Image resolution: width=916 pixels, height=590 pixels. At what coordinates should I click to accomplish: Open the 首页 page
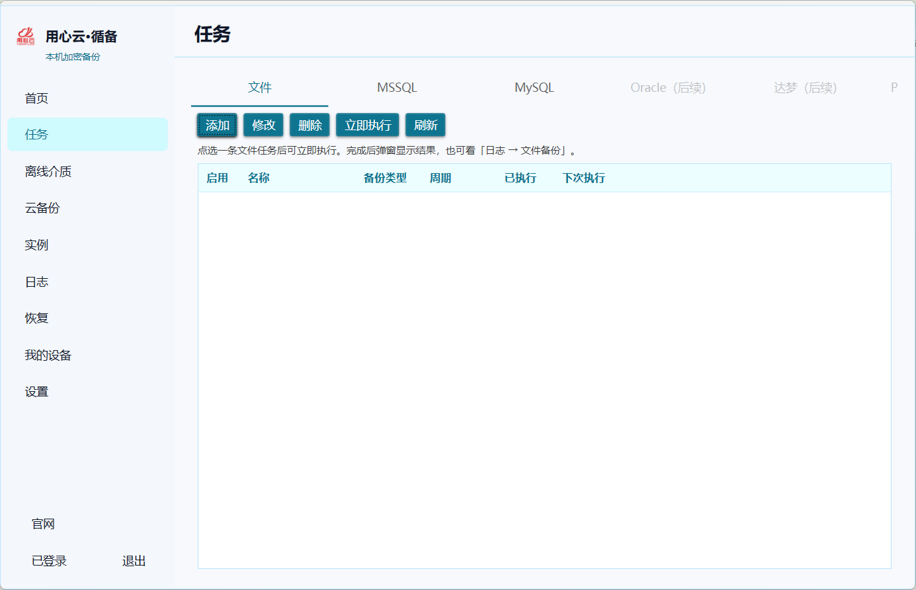click(x=36, y=98)
